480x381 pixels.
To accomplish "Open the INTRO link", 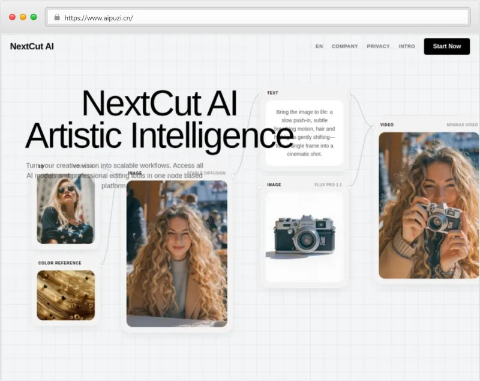I will [x=407, y=46].
